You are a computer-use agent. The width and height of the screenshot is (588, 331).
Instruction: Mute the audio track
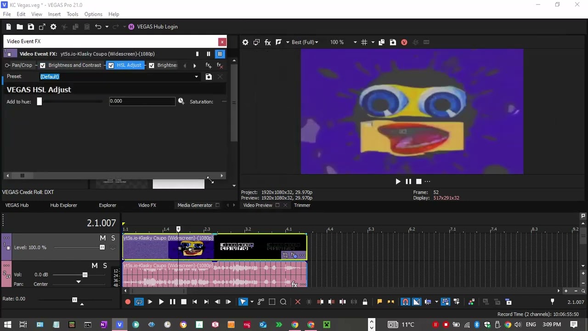tap(95, 266)
